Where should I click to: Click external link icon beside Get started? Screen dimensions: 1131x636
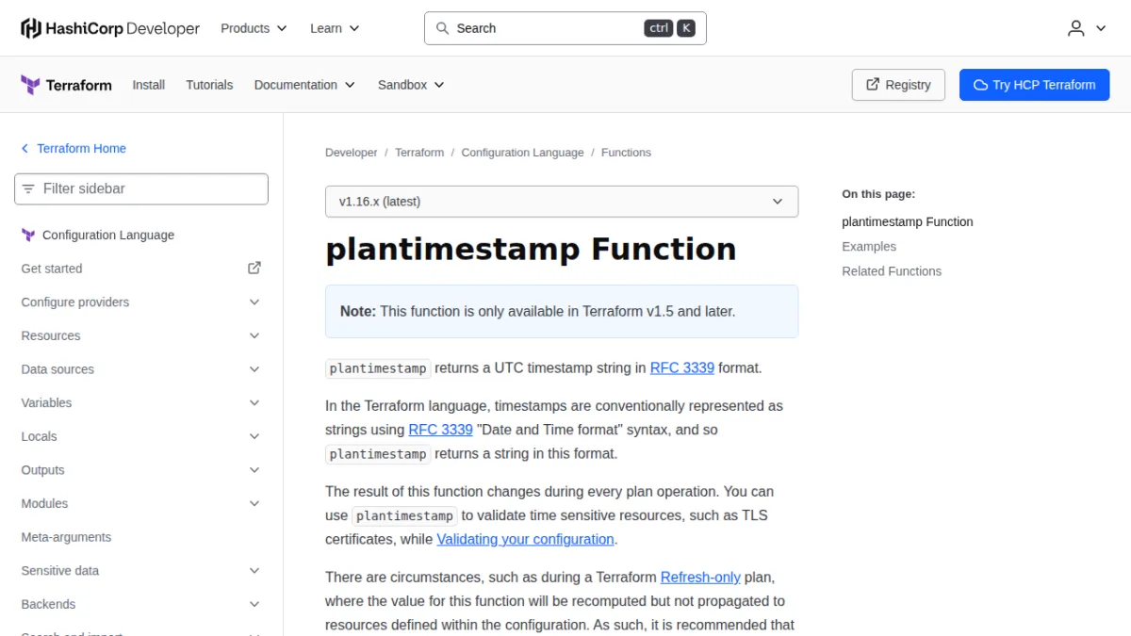click(254, 268)
